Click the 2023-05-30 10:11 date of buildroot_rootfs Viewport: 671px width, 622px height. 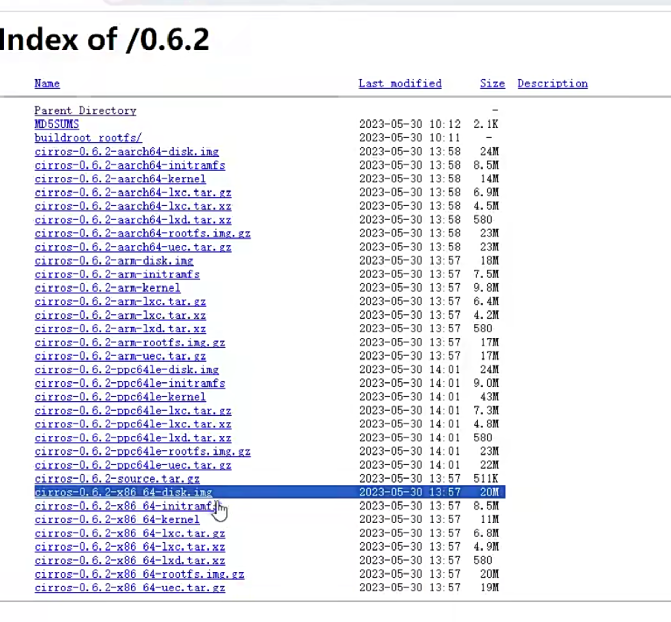click(410, 138)
